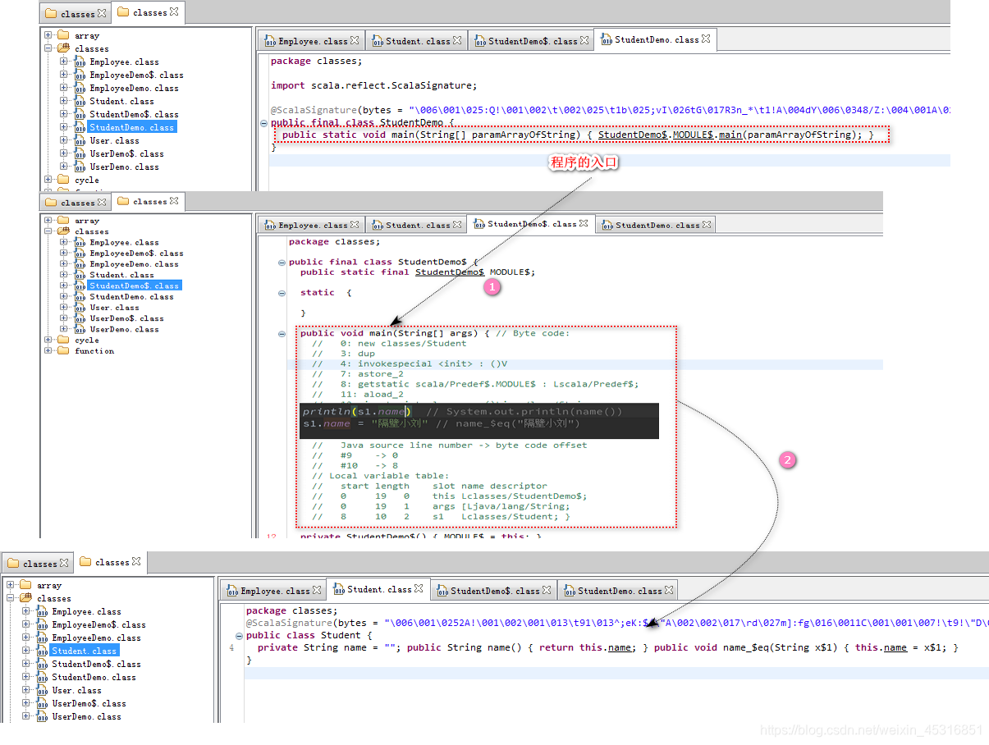This screenshot has height=745, width=989.
Task: Follow the underlined main link in top editor
Action: 730,135
